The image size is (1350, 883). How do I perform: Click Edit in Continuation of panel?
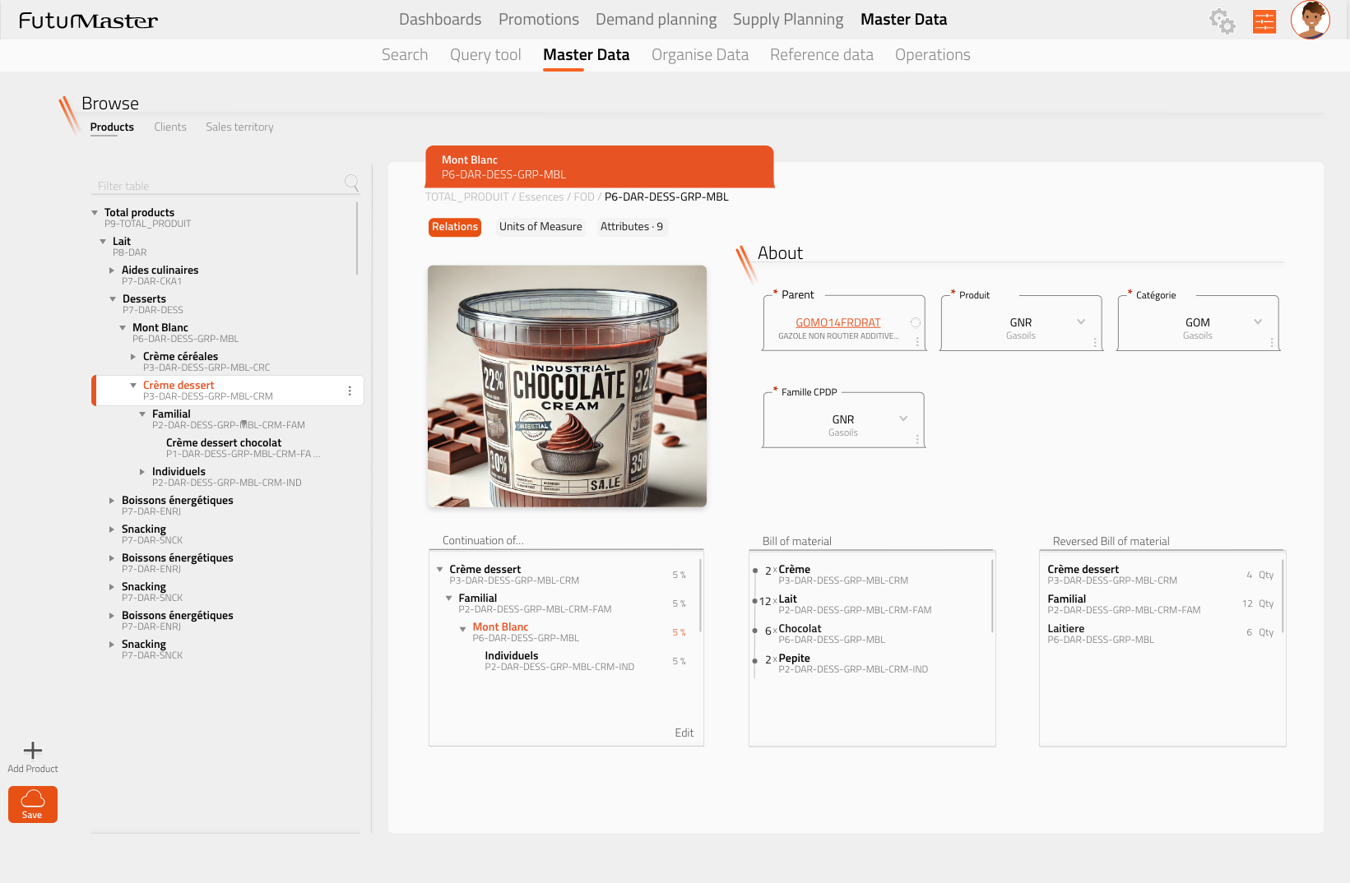(x=684, y=733)
